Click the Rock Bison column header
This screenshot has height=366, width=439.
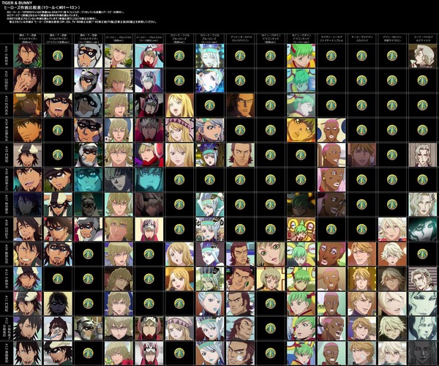(x=240, y=39)
